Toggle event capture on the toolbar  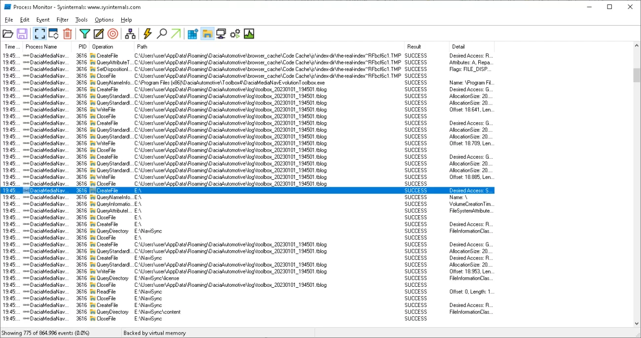[40, 34]
